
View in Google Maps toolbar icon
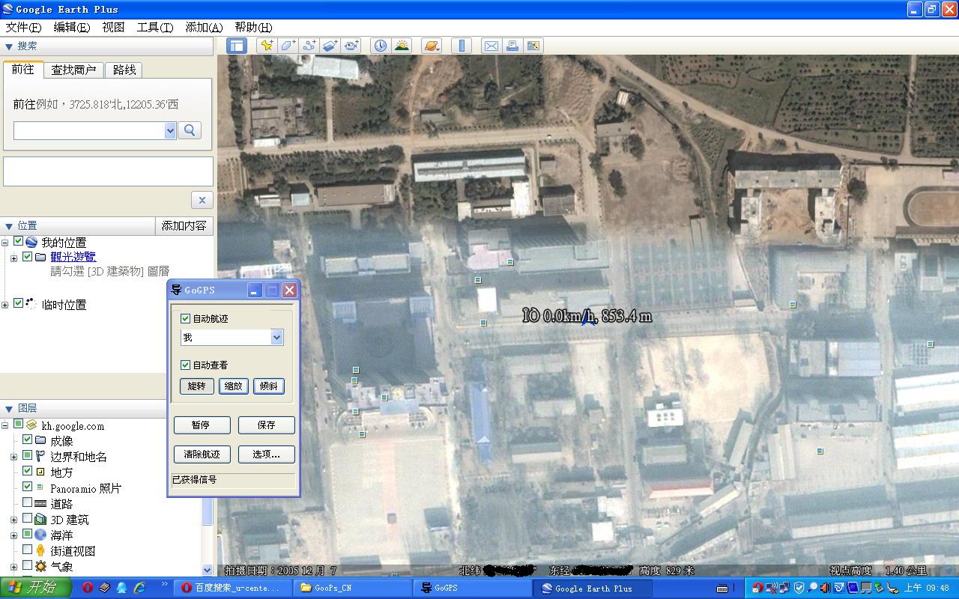click(533, 46)
